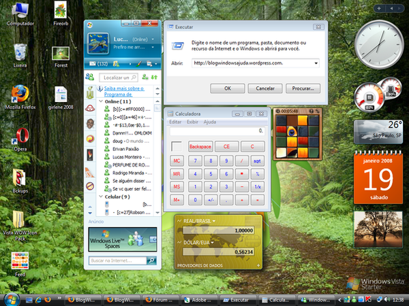
Task: Click the sidebar add gadget plus button
Action: [x=379, y=9]
